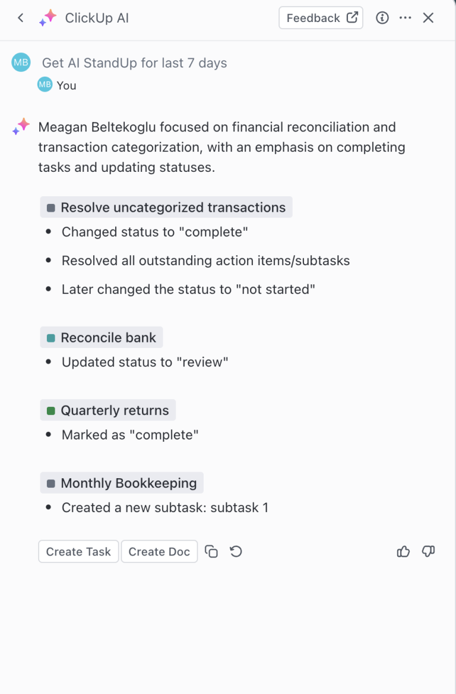The image size is (456, 694).
Task: Open the three-dot options menu
Action: (x=405, y=18)
